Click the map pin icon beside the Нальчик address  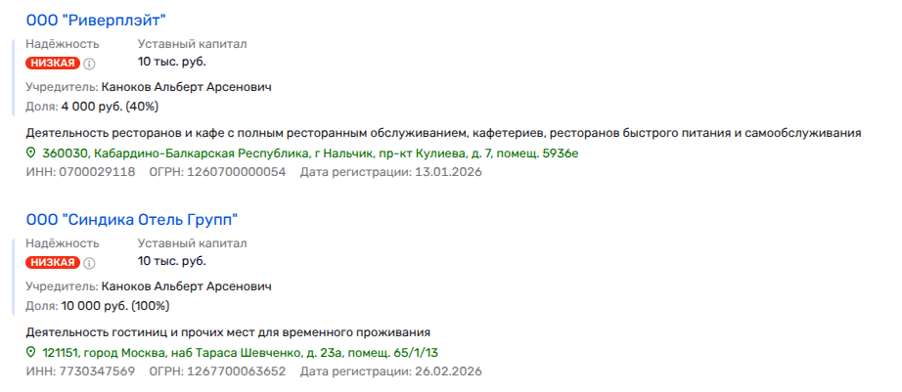[31, 153]
